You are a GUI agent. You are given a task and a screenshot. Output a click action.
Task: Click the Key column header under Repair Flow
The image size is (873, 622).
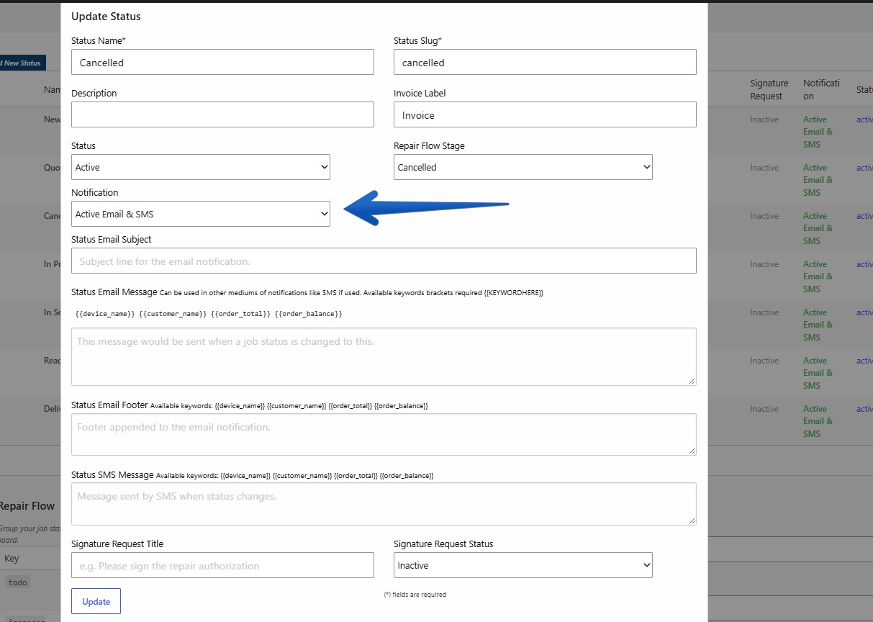pyautogui.click(x=12, y=559)
